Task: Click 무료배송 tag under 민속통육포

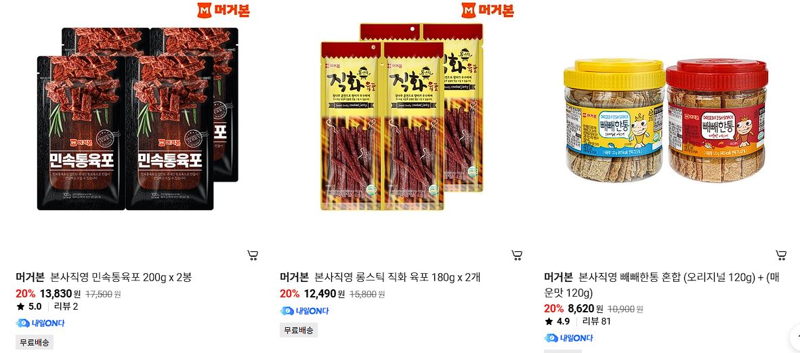Action: (35, 342)
